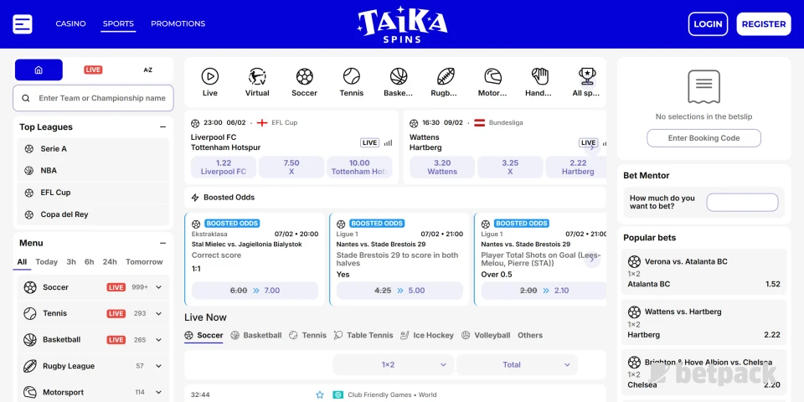
Task: Star the Club Friendly Games match
Action: click(x=320, y=394)
